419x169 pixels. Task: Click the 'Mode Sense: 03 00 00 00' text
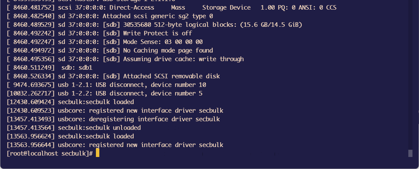coord(163,42)
